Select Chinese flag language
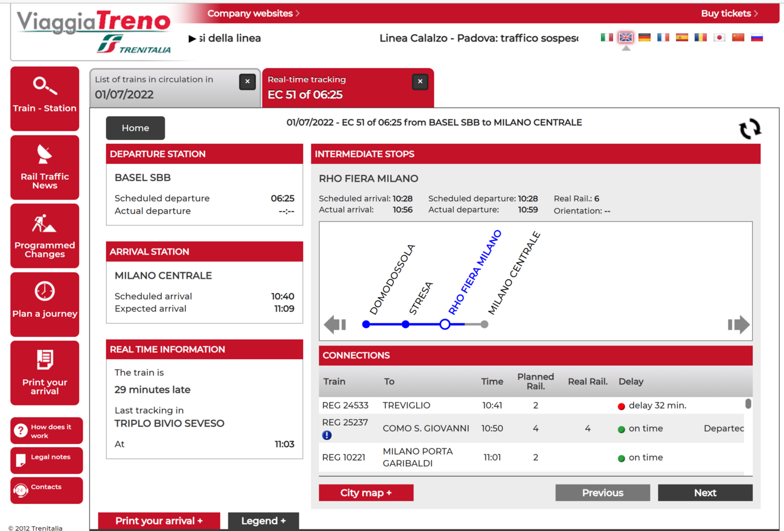This screenshot has width=784, height=531. pyautogui.click(x=738, y=37)
